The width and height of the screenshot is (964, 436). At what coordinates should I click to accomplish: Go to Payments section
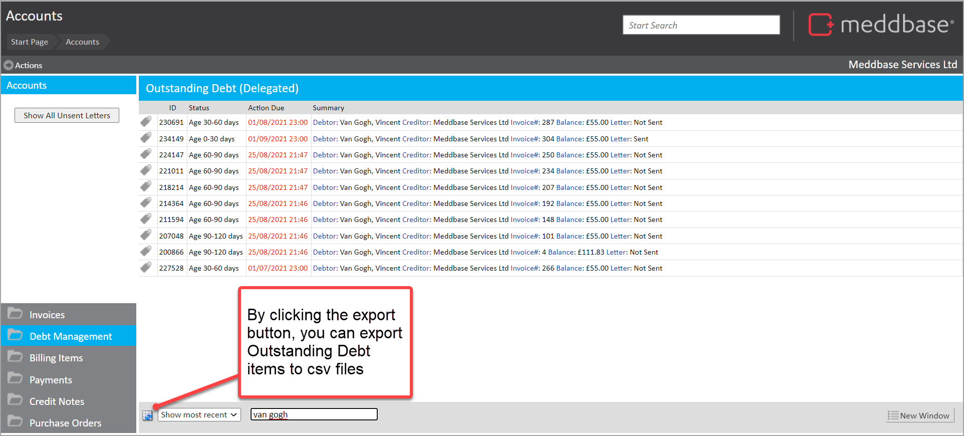pyautogui.click(x=50, y=380)
